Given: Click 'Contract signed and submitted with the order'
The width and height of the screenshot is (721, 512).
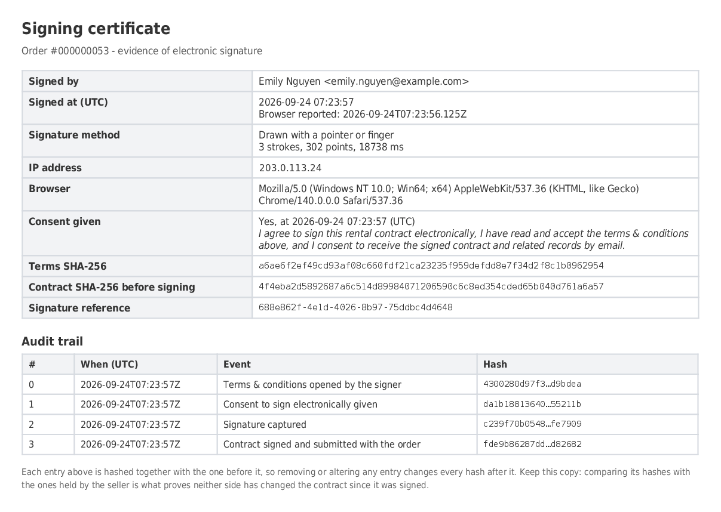Looking at the screenshot, I should click(322, 445).
